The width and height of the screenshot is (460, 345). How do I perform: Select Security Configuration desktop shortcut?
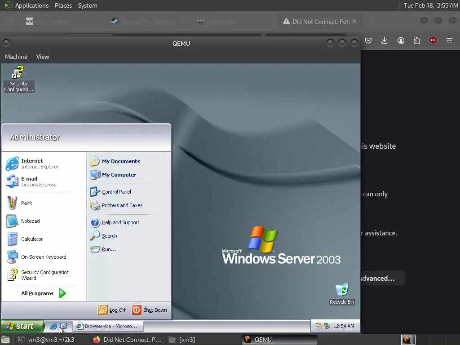[19, 79]
